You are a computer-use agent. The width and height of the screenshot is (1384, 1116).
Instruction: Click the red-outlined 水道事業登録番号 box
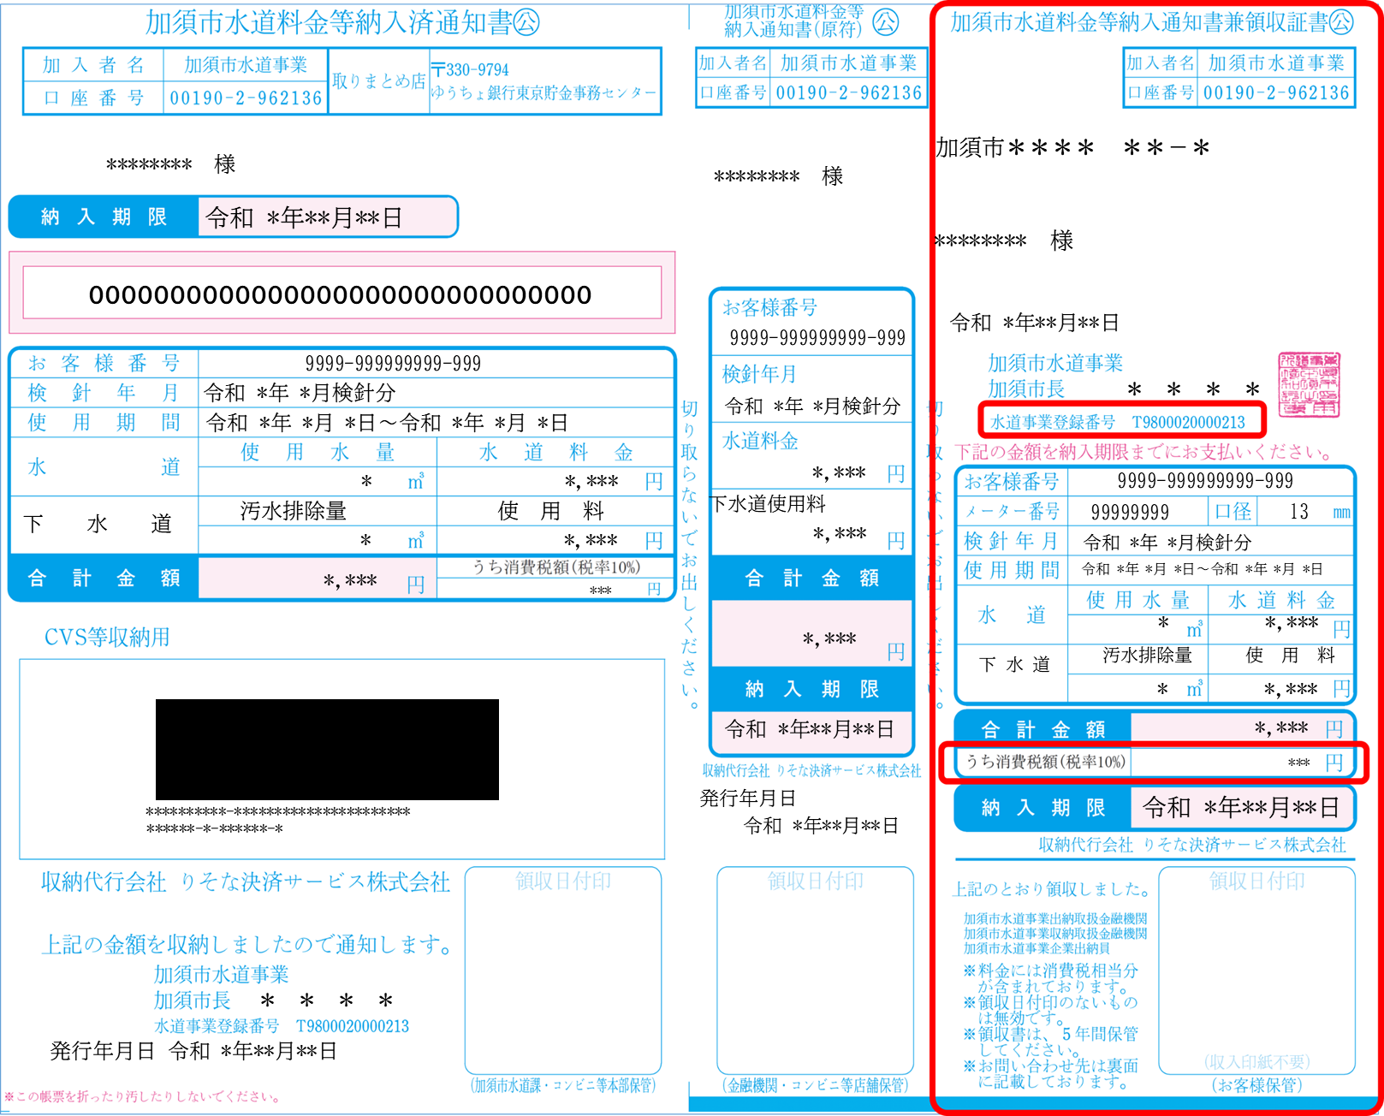point(1121,421)
